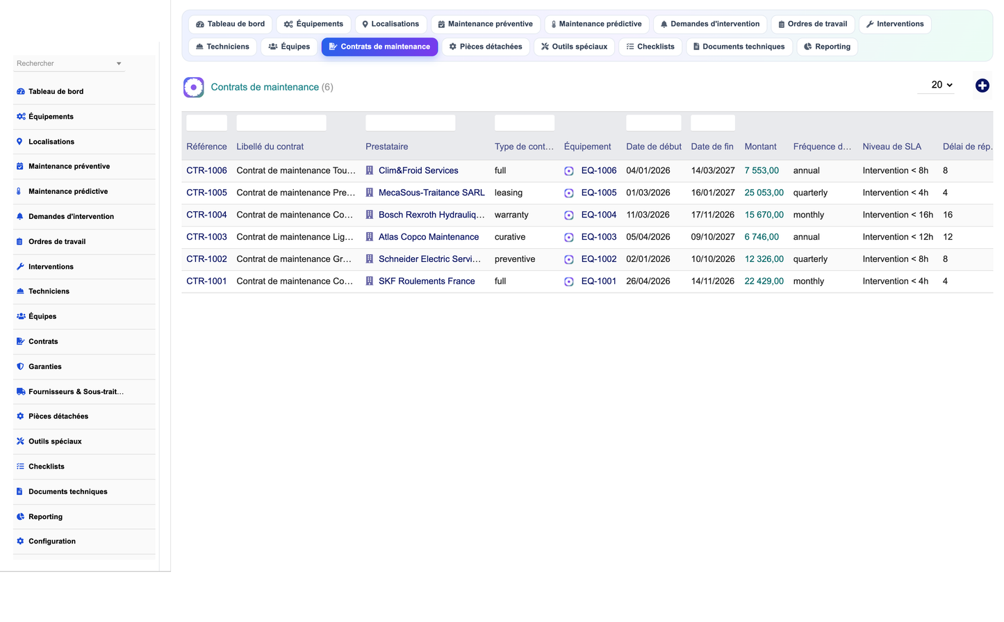The image size is (1004, 622).
Task: Click sidebar Interventions wrench icon
Action: (x=20, y=267)
